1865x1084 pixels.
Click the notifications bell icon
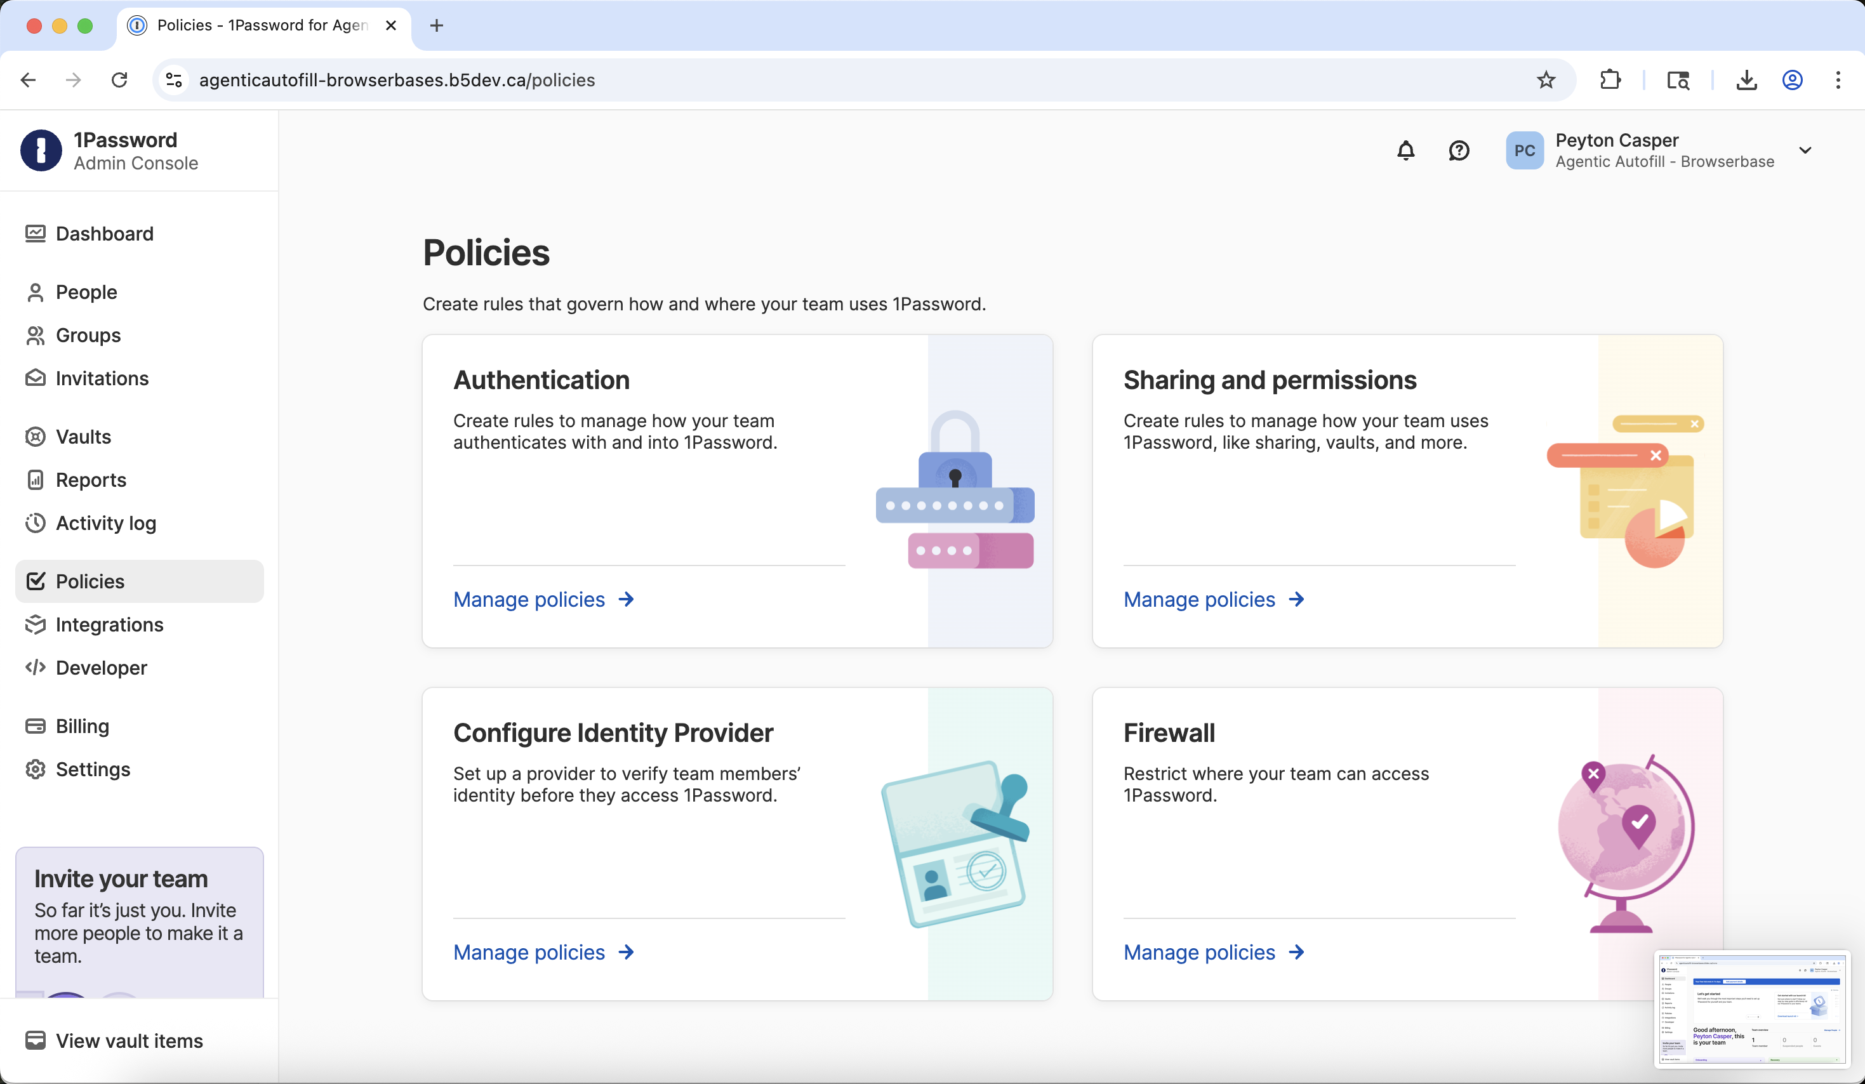click(1405, 151)
